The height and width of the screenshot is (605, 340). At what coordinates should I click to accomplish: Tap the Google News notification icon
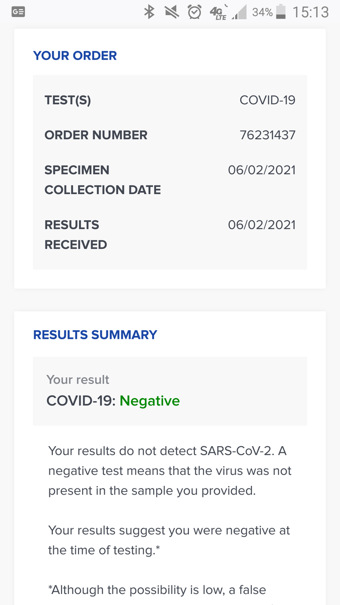pyautogui.click(x=18, y=12)
